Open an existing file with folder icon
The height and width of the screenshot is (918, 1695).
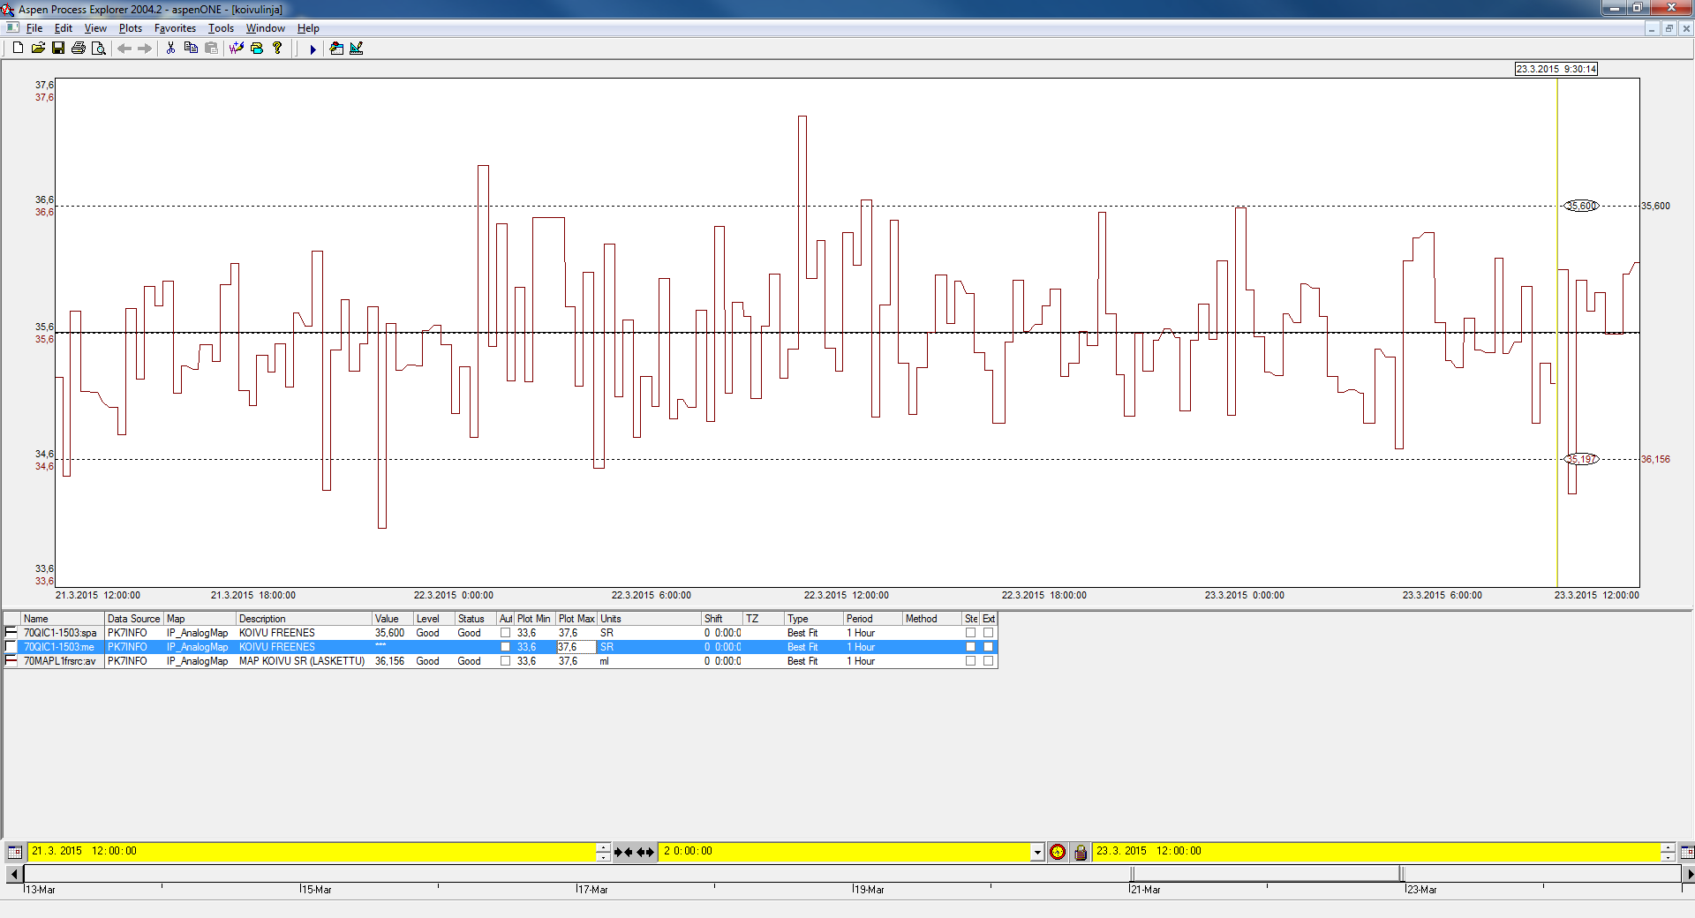pyautogui.click(x=38, y=49)
